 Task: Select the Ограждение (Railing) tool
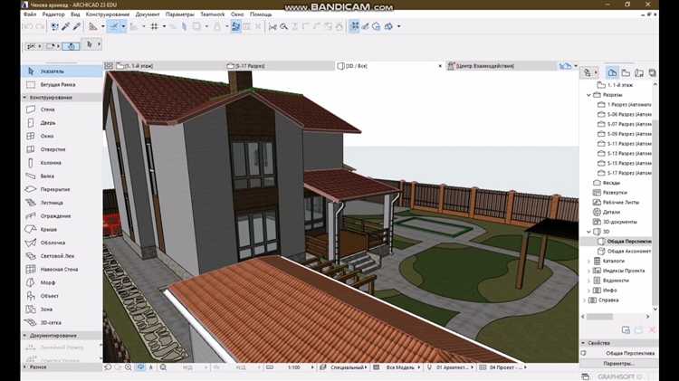tap(62, 216)
